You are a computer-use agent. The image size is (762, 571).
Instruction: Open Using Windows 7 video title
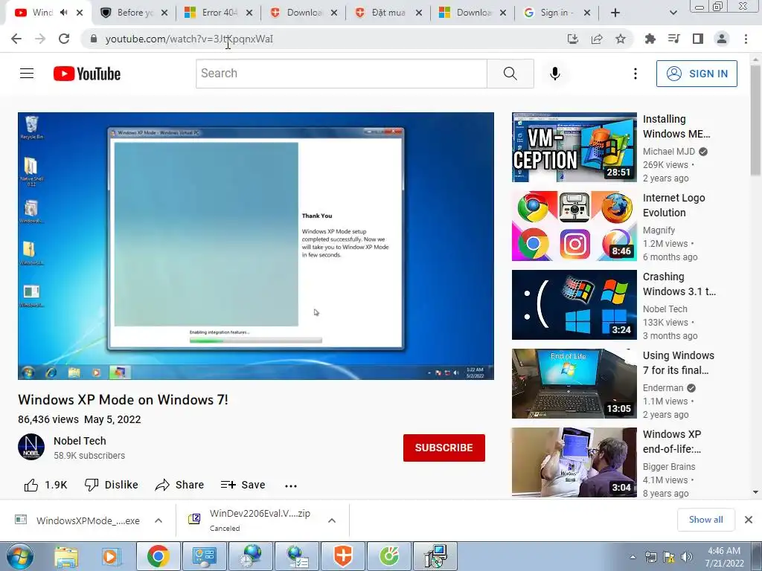[679, 363]
